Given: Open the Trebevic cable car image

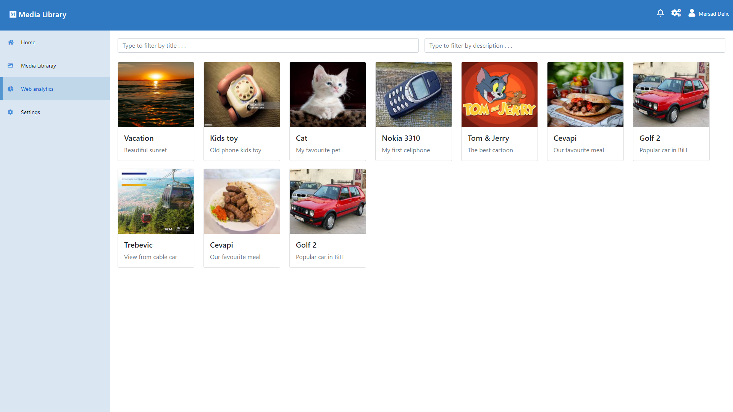Looking at the screenshot, I should (156, 201).
